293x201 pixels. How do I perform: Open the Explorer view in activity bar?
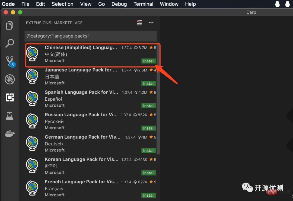[9, 25]
